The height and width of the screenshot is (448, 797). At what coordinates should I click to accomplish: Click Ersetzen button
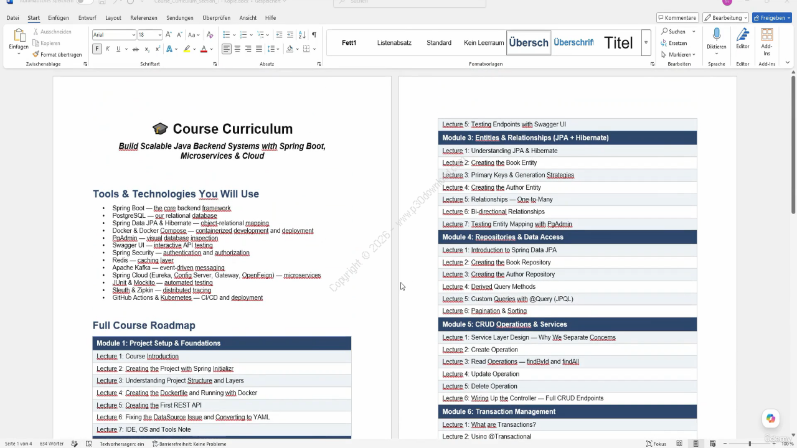pyautogui.click(x=675, y=43)
